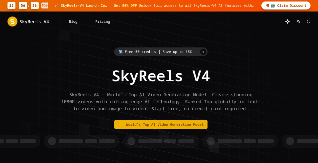This screenshot has height=163, width=318.
Task: Click the countdown hours box showing 12
Action: [x=11, y=5]
